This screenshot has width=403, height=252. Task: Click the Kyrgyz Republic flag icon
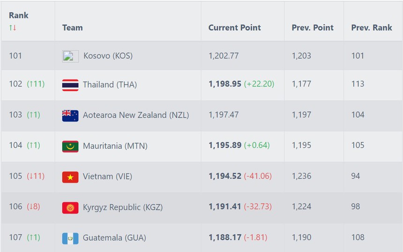70,208
